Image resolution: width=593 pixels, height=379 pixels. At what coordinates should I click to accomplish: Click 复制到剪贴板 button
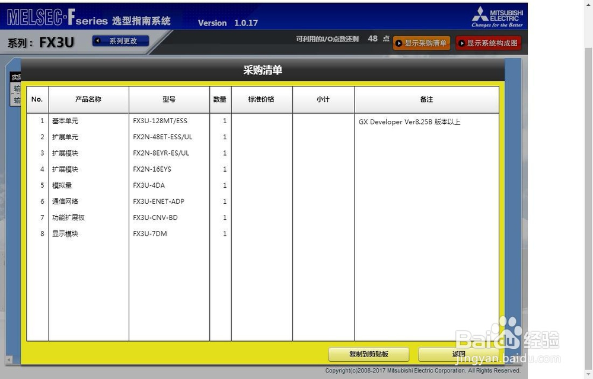pyautogui.click(x=369, y=354)
